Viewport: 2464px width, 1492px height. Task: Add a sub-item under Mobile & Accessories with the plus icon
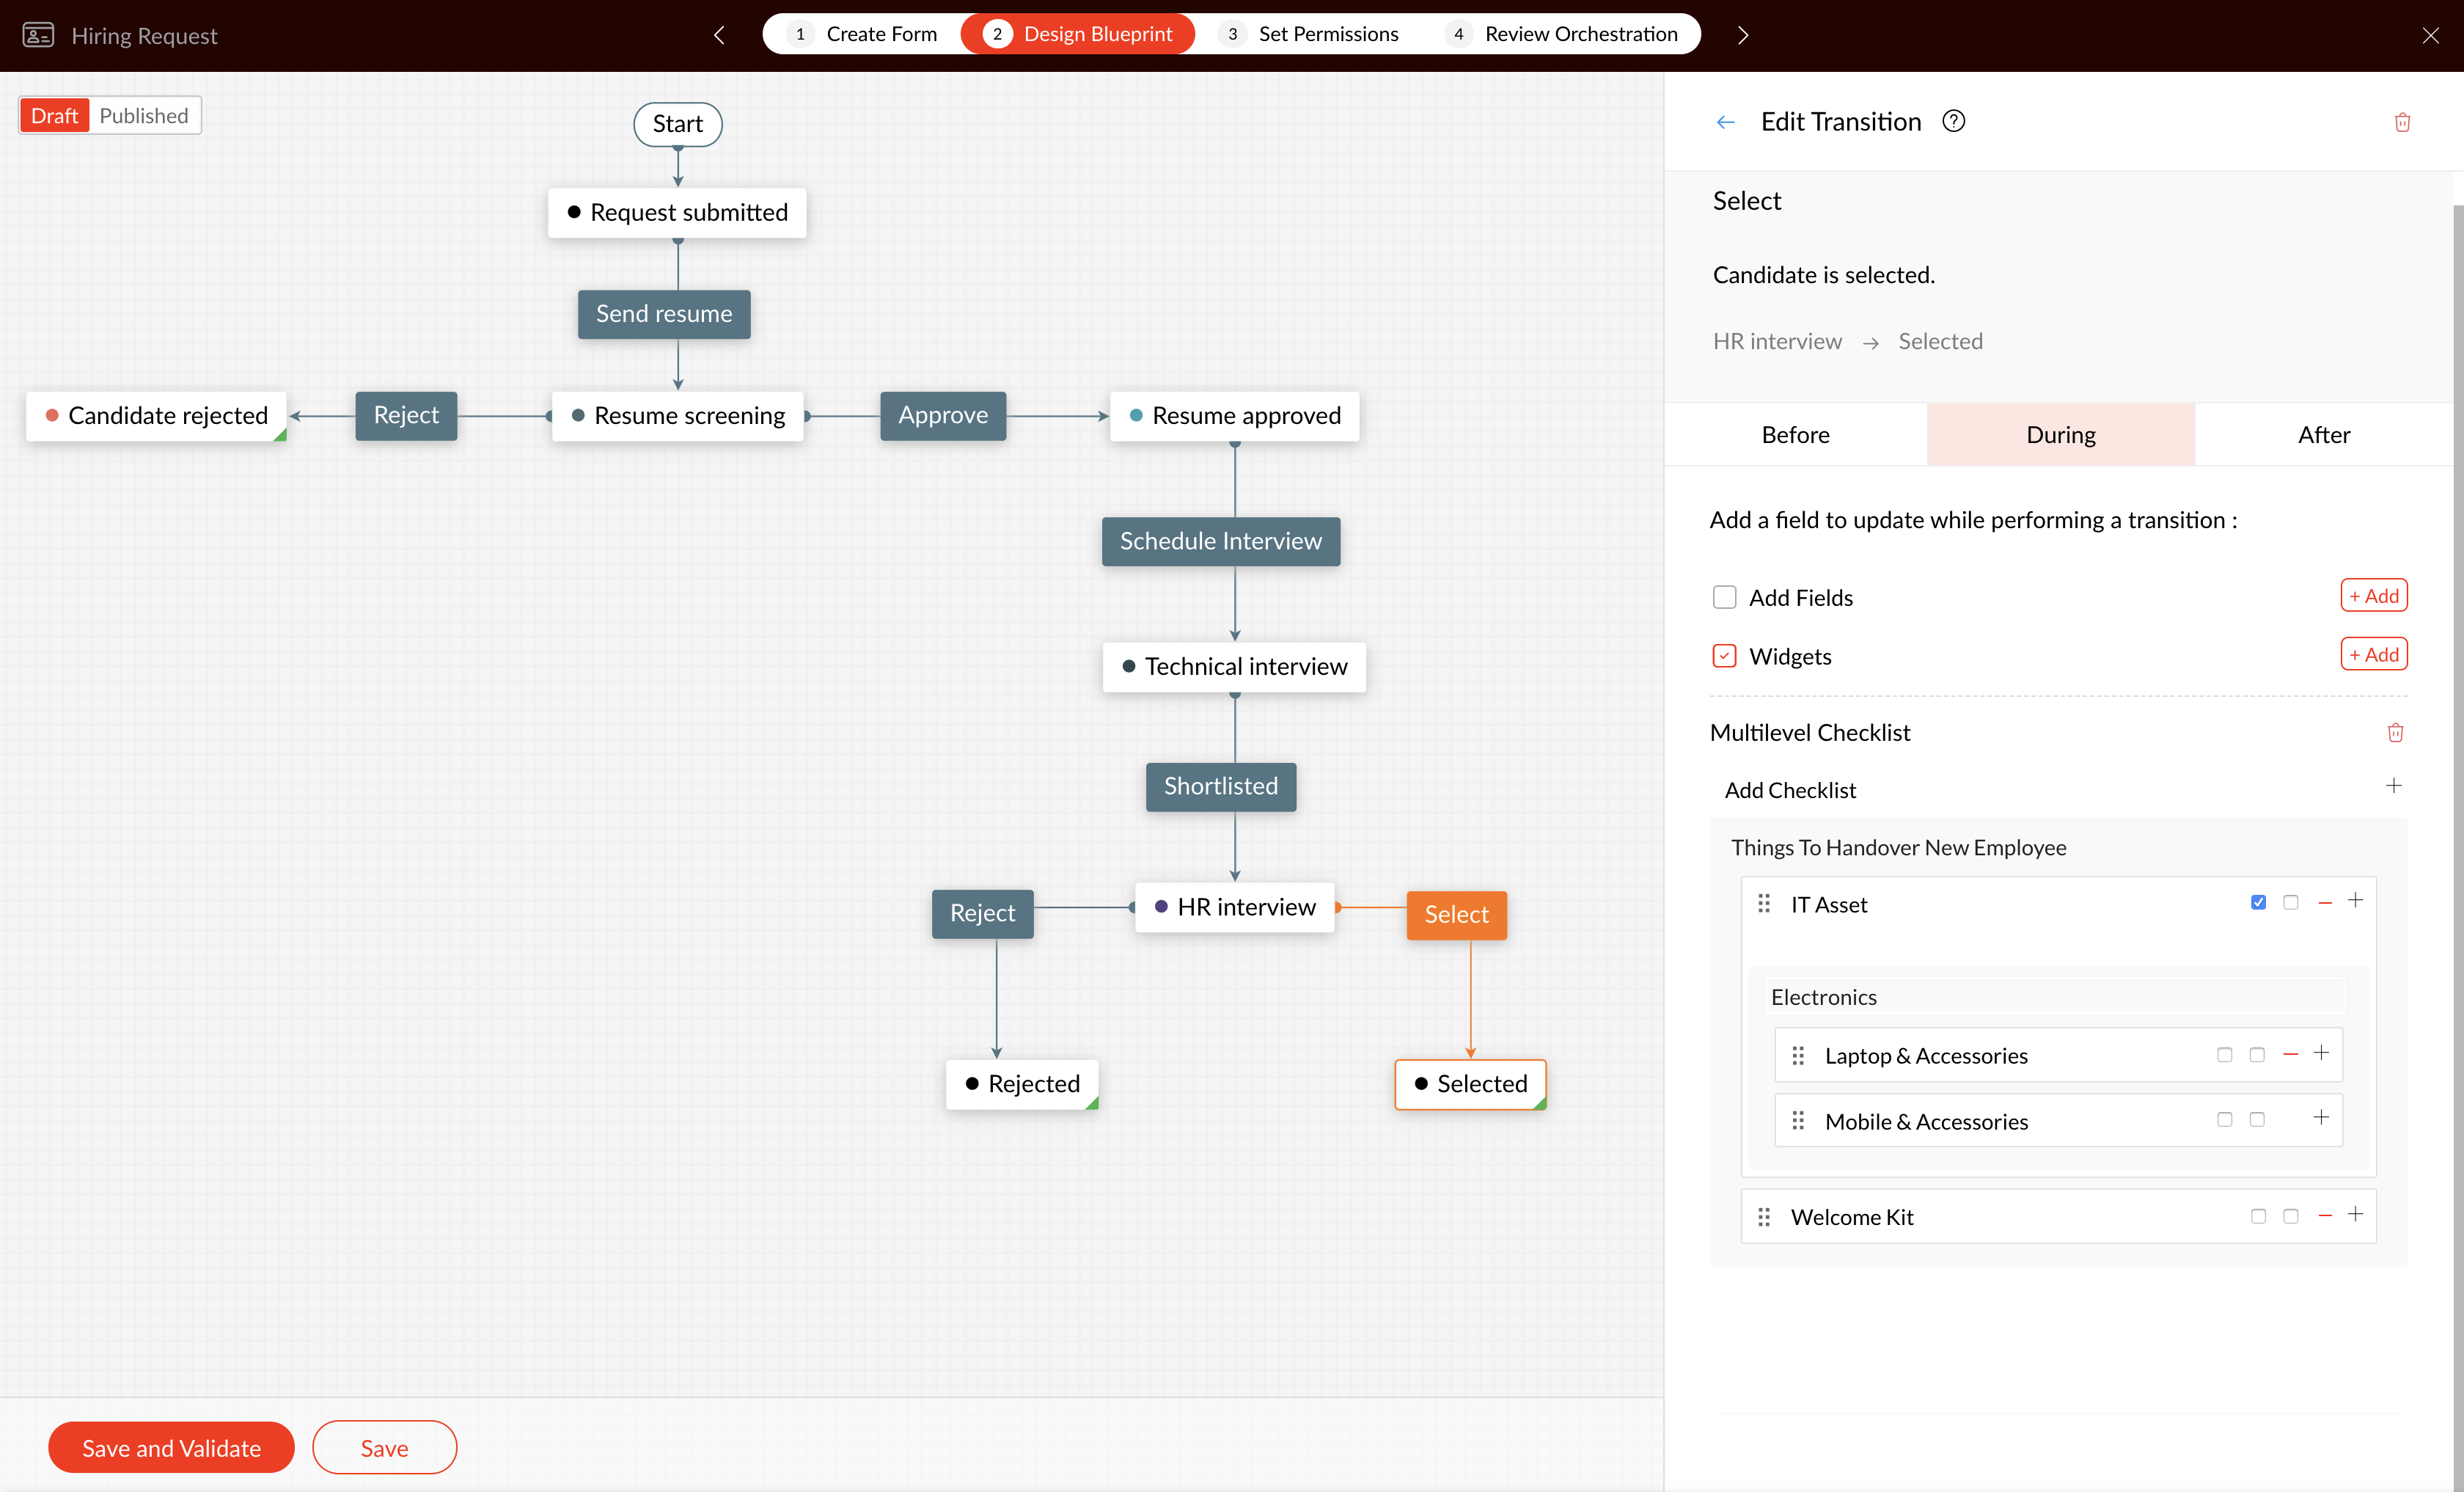(2321, 1117)
